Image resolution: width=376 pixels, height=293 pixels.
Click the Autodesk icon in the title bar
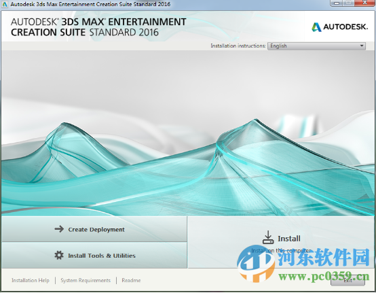[x=5, y=4]
